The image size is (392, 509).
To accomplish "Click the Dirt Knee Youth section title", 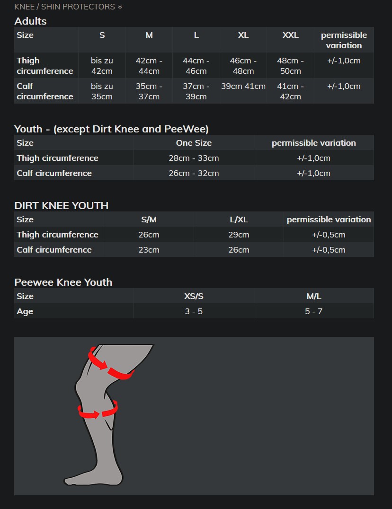I will pyautogui.click(x=62, y=205).
